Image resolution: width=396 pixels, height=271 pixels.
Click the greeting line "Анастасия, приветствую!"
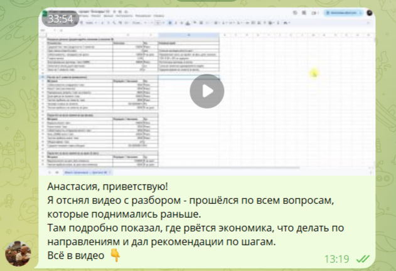[108, 186]
